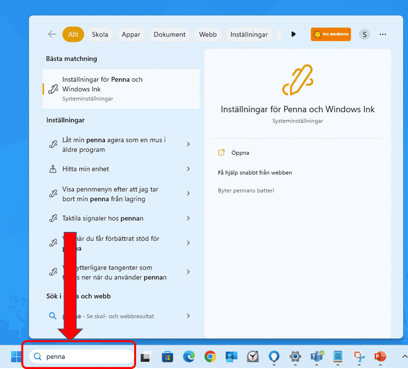Open the three-dot more options menu

pos(383,34)
